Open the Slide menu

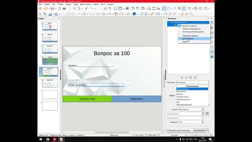76,4
